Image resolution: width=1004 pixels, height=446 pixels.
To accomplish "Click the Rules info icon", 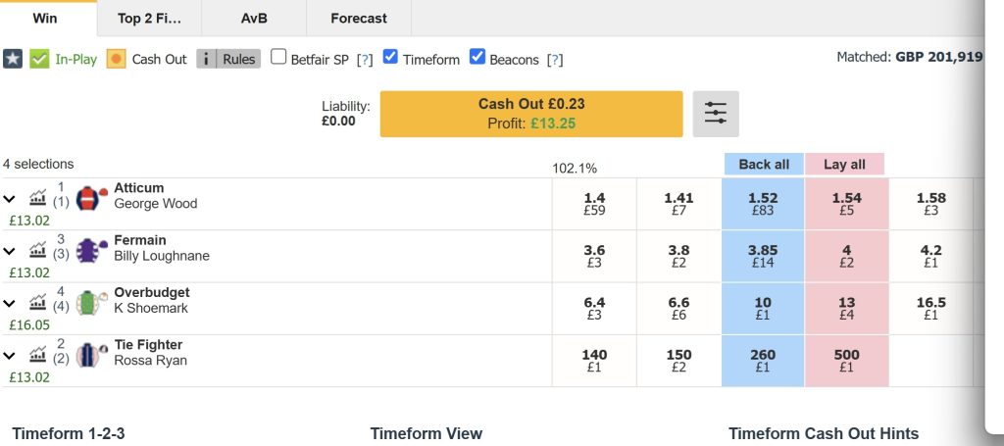I will click(207, 59).
